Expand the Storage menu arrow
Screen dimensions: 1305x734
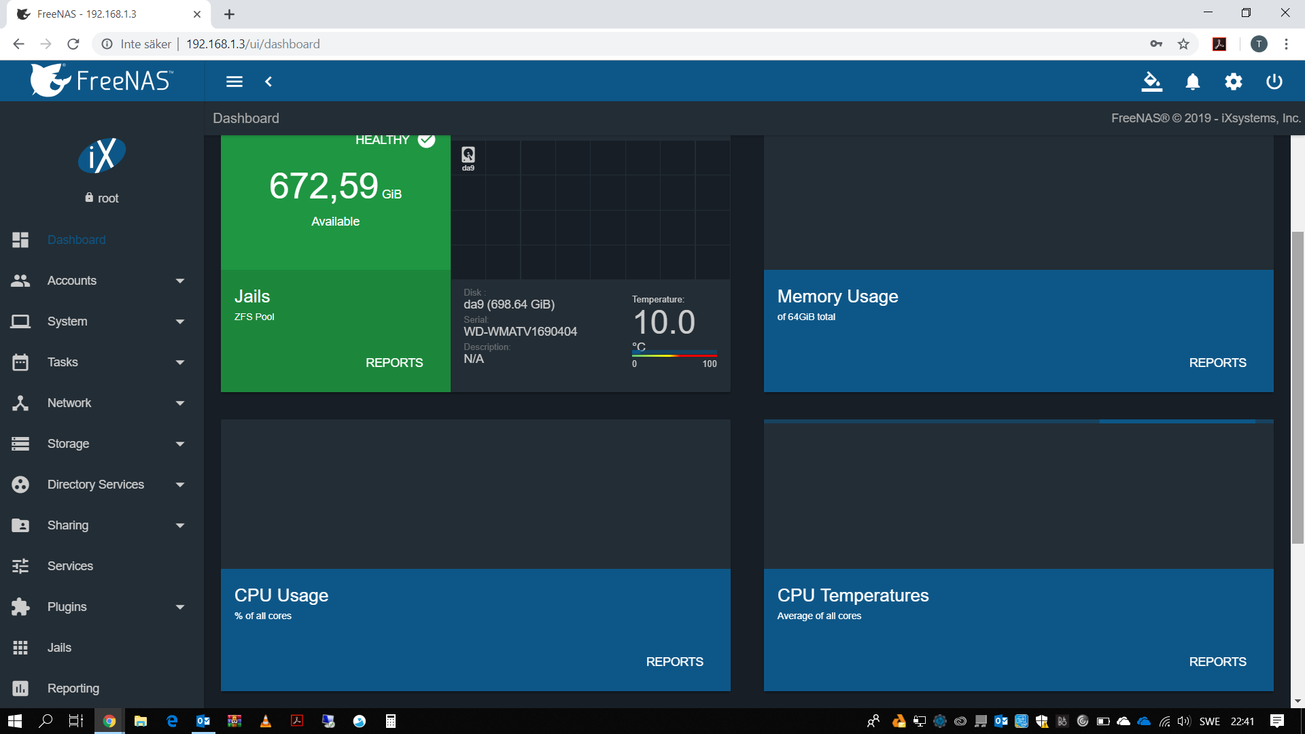pos(180,444)
